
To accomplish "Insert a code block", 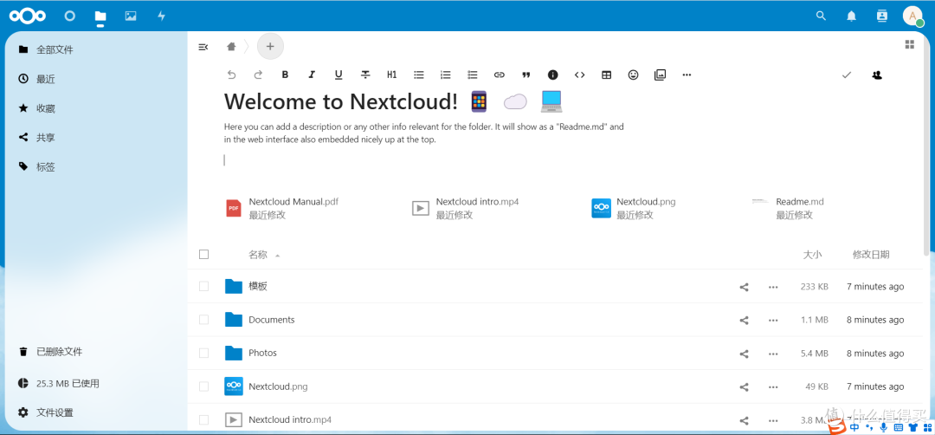I will point(579,75).
